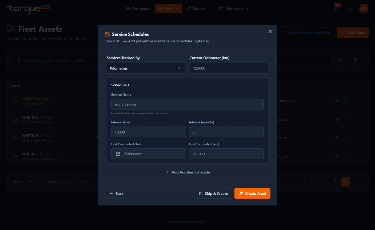Click the gauge icon on WHETR46 row
Screen dimensions: 375x230
pyautogui.click(x=346, y=138)
